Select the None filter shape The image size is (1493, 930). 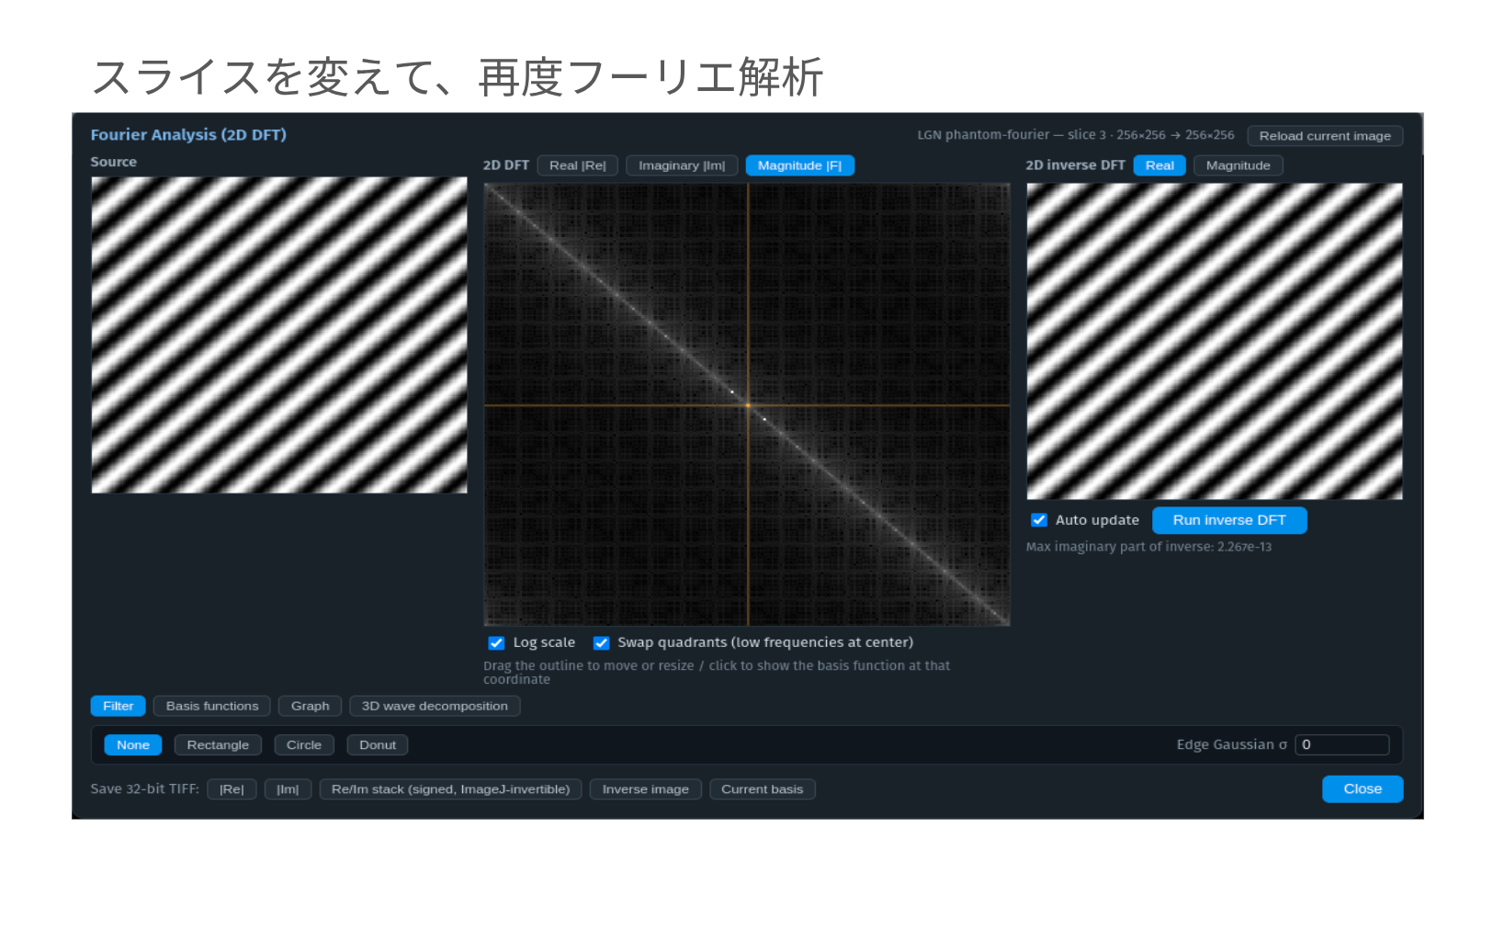click(133, 745)
